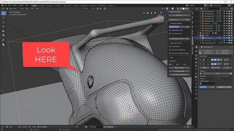This screenshot has width=234, height=131.
Task: Select the Cursor tool in the toolbar
Action: pos(4,18)
